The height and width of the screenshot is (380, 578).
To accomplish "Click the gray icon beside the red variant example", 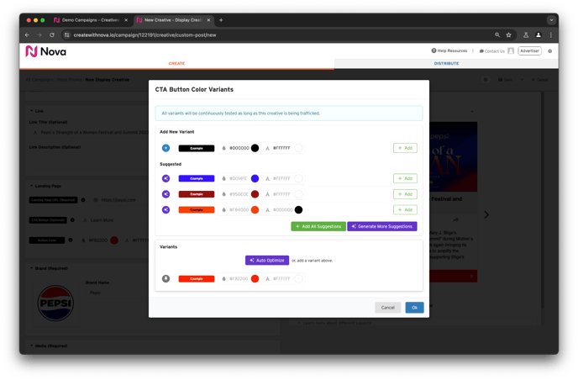I will [166, 278].
